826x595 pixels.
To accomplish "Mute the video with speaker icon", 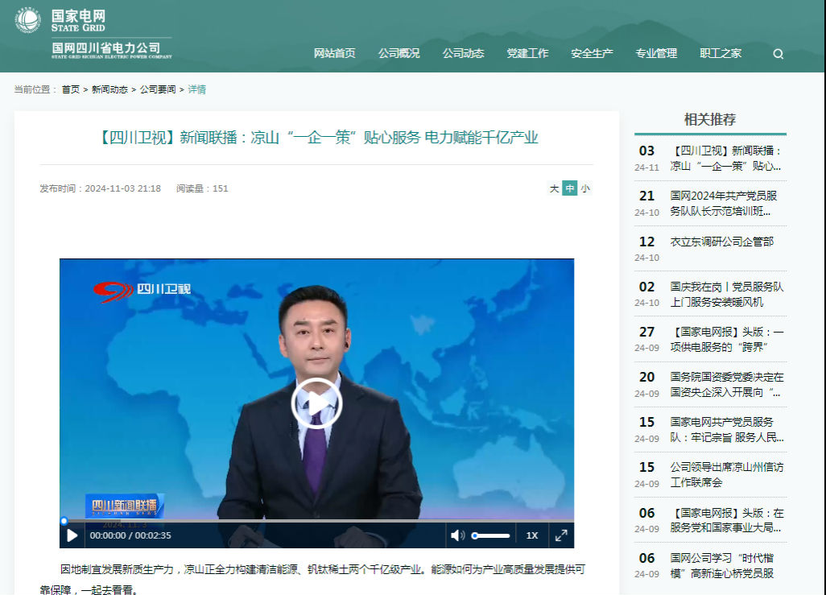I will click(457, 535).
